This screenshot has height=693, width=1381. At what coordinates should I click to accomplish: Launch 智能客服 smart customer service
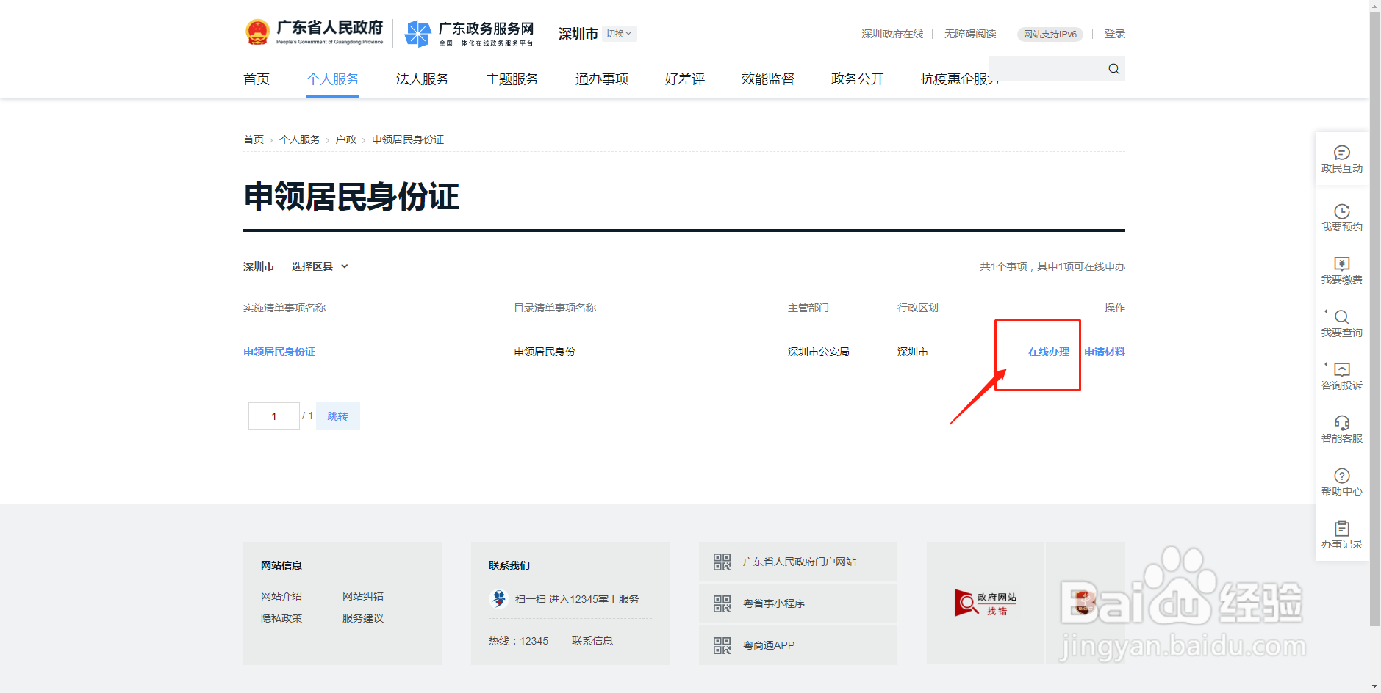[x=1342, y=428]
